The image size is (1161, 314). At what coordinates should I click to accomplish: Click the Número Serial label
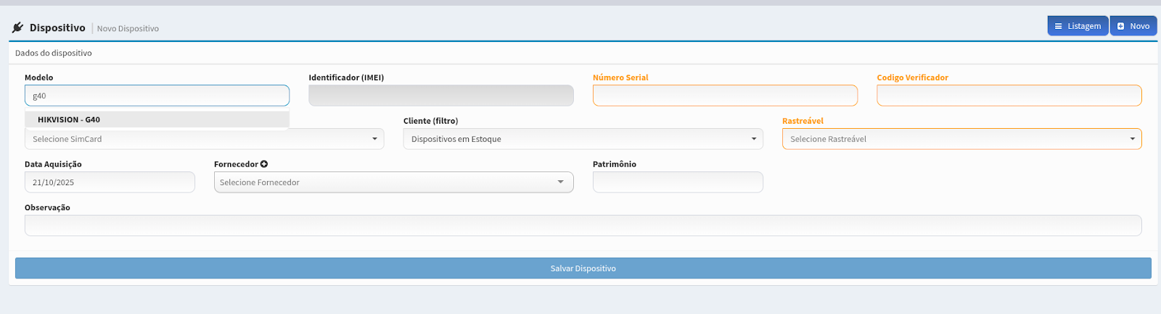(x=620, y=77)
